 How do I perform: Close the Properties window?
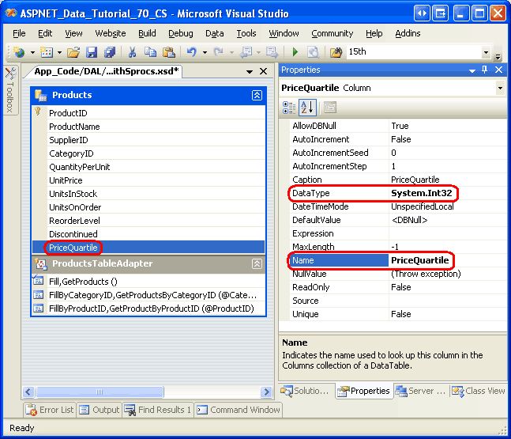pyautogui.click(x=498, y=70)
